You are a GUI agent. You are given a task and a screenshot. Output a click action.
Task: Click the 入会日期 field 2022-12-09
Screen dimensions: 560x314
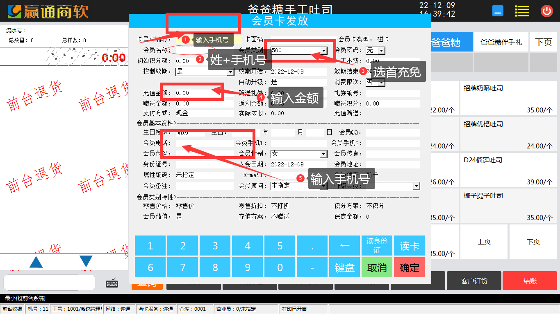point(299,164)
